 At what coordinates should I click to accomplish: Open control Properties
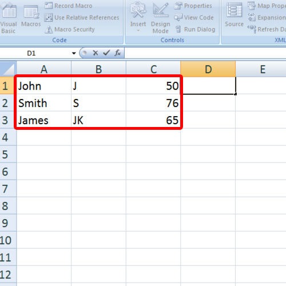(x=193, y=6)
